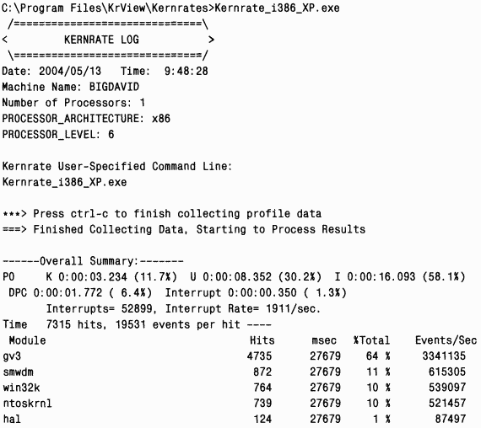Click the Finished Collecting Data message

(x=184, y=229)
